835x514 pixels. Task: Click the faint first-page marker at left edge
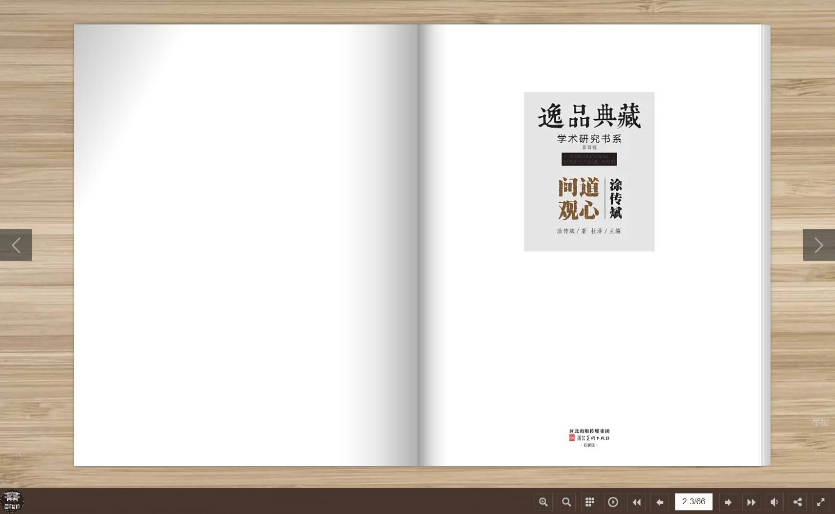click(19, 454)
